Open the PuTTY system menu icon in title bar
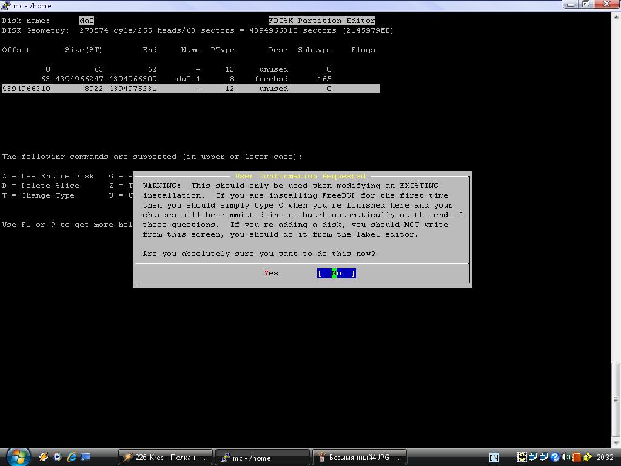 (5, 5)
